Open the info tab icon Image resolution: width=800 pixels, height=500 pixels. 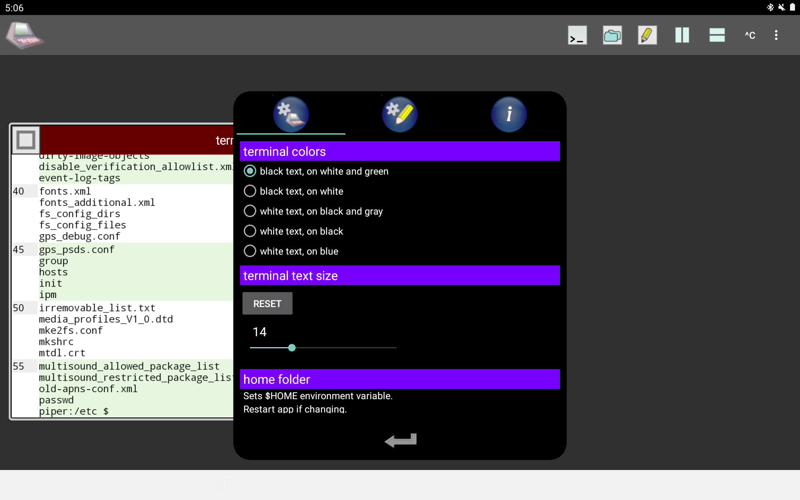tap(508, 115)
